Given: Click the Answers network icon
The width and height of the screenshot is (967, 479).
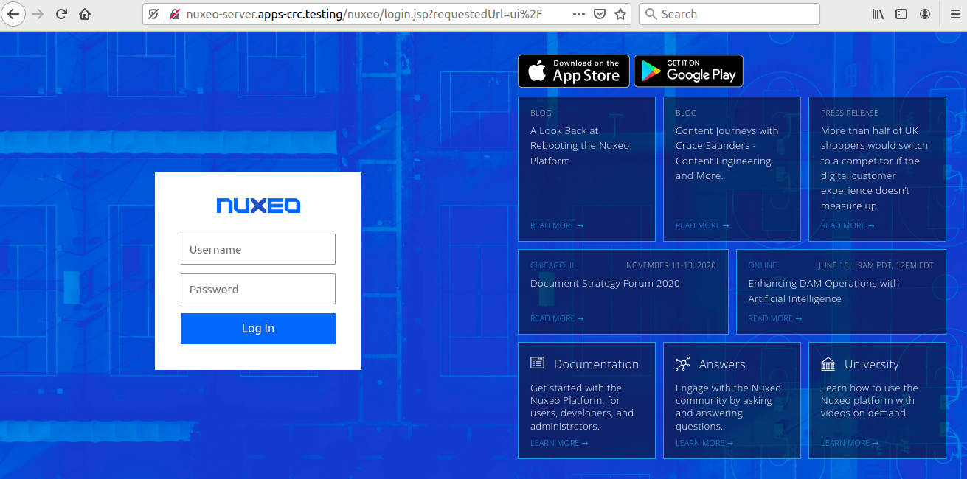Looking at the screenshot, I should [x=683, y=363].
